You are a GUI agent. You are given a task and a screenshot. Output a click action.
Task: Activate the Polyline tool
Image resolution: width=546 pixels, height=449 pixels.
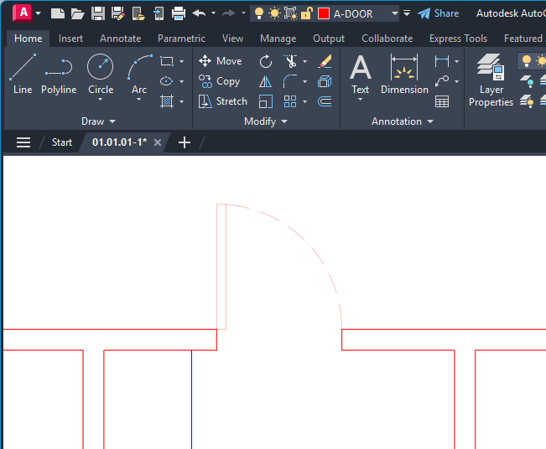coord(59,74)
